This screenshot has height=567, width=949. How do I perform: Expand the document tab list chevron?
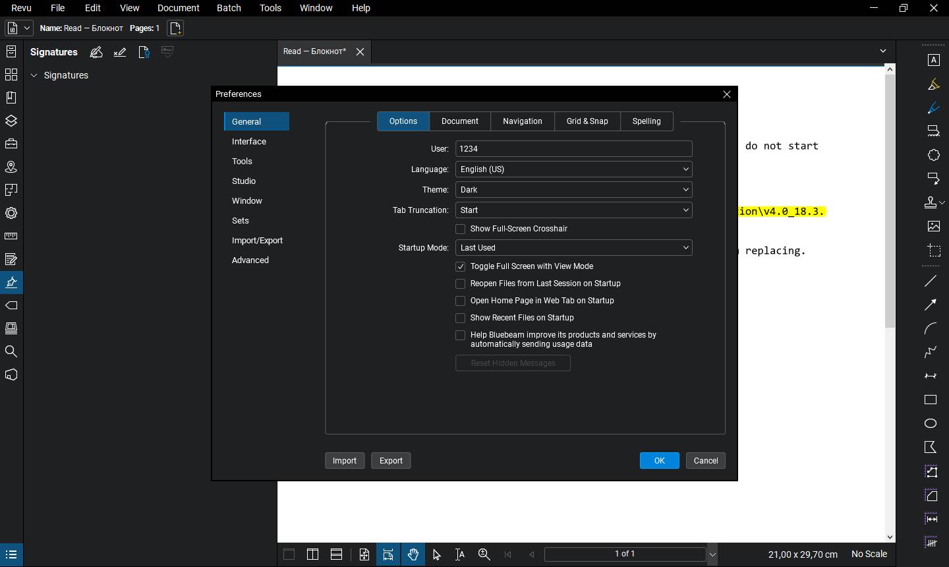[x=883, y=51]
